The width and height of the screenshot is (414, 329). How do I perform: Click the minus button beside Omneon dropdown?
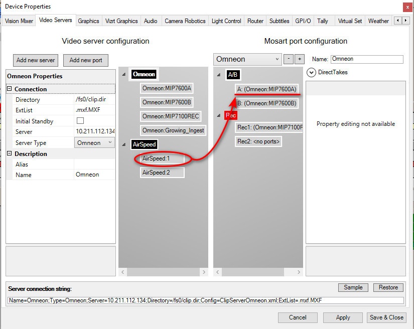(289, 59)
